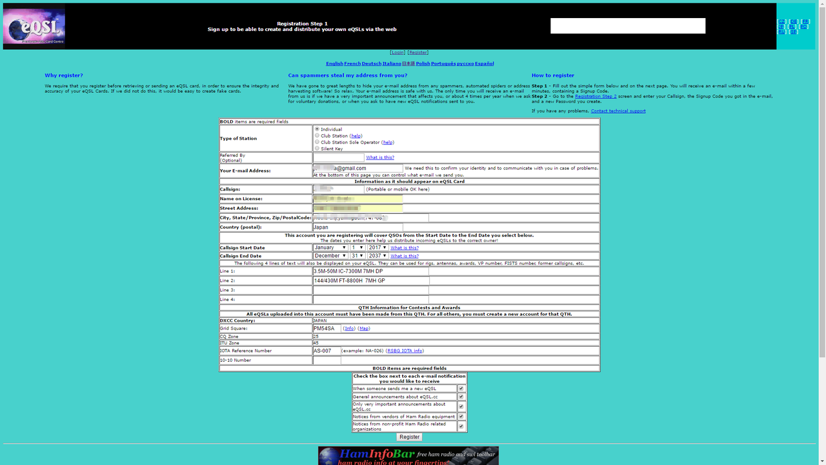826x465 pixels.
Task: Open the Callsign End Date year dropdown
Action: click(x=378, y=256)
